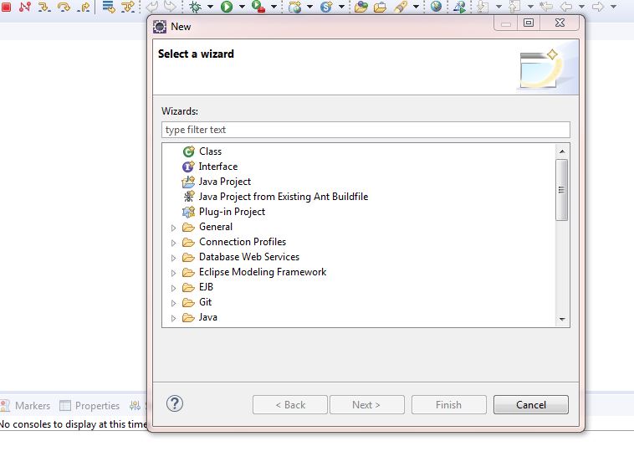The height and width of the screenshot is (467, 634).
Task: Open the Search dropdown arrow
Action: coord(416,7)
